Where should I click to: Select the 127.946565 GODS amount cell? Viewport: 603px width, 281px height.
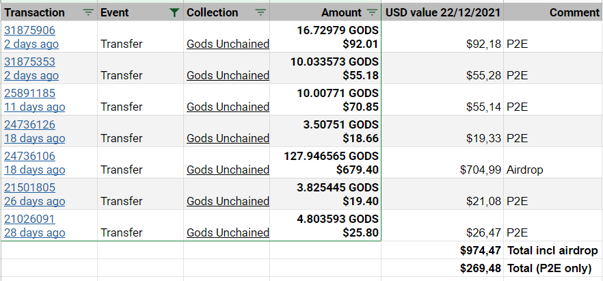325,163
